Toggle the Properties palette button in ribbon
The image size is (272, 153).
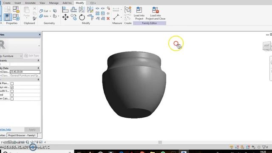click(x=8, y=17)
